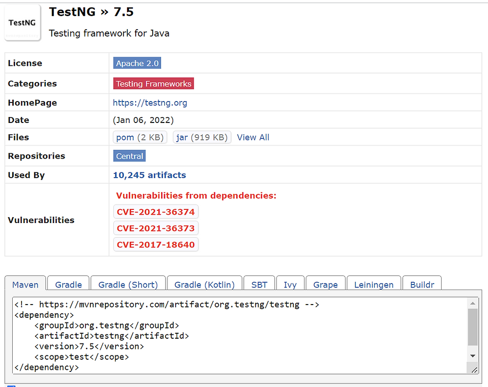The image size is (488, 387).
Task: Click the snippet vertical scrollbar thumb
Action: (473, 327)
